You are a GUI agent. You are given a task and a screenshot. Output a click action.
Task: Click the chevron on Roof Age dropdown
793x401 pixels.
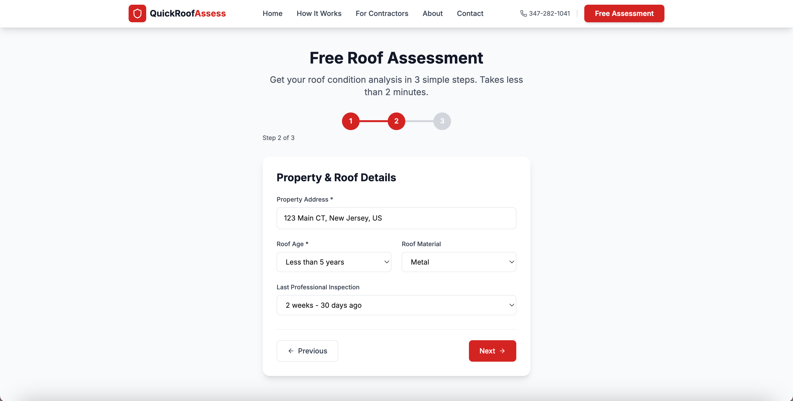386,262
